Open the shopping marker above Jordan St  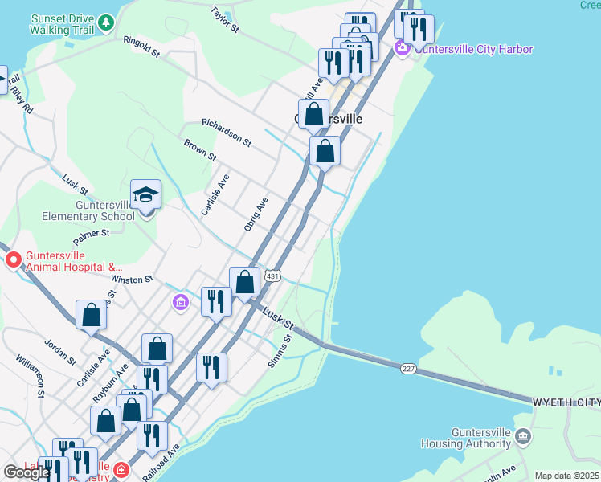coord(92,316)
